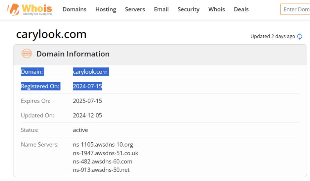Select Email in the top navigation

(x=161, y=9)
